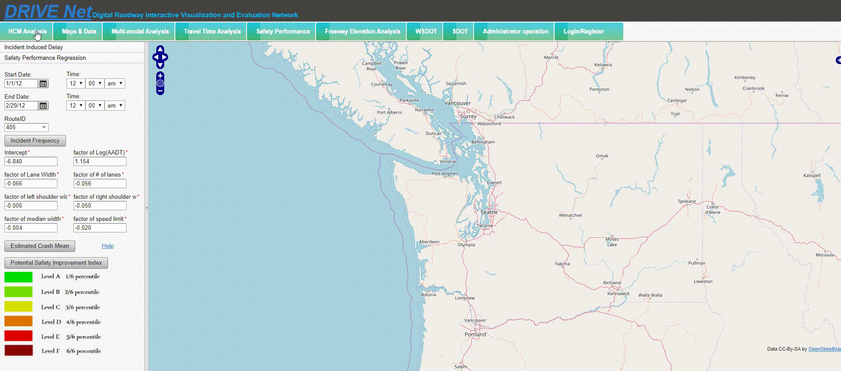Viewport: 841px width, 371px height.
Task: Open the Travel Time Analysis menu
Action: pos(212,31)
